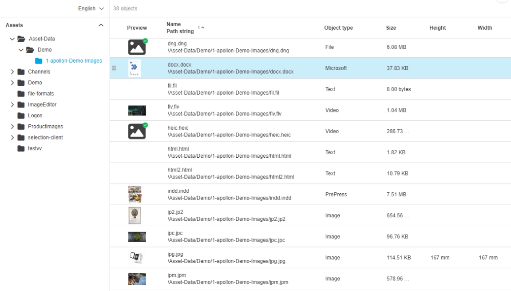Select the file-formats folder icon
The height and width of the screenshot is (291, 511).
pyautogui.click(x=20, y=94)
